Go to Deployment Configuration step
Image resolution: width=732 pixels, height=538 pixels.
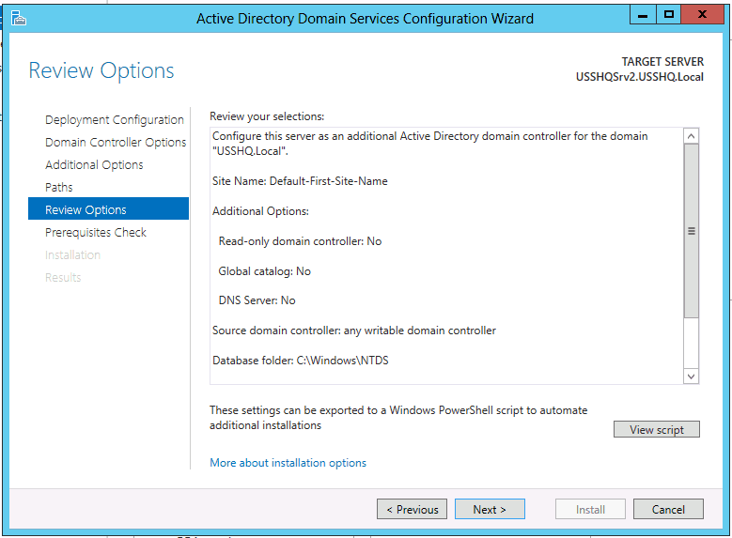click(115, 120)
